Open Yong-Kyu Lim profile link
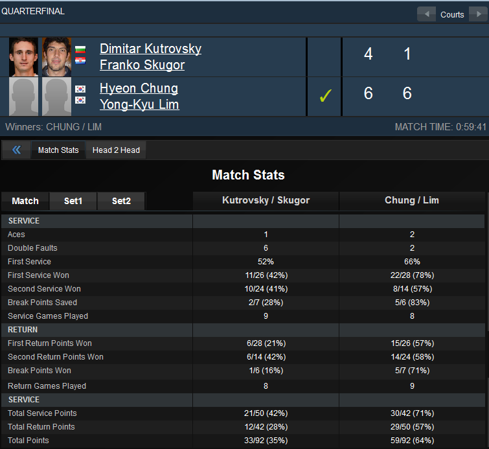The height and width of the screenshot is (449, 489). click(139, 104)
